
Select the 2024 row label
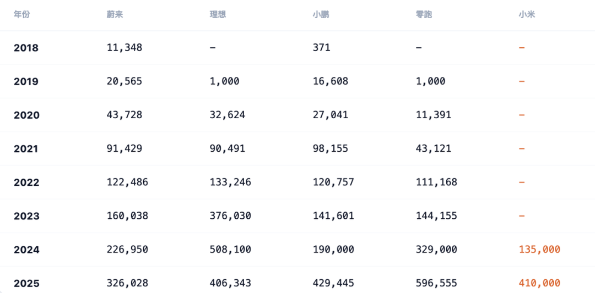coord(26,250)
